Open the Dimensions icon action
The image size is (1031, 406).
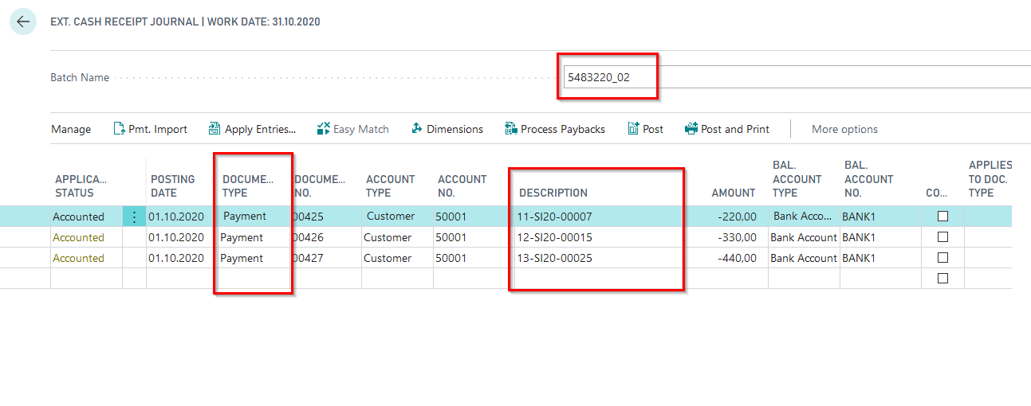coord(417,129)
